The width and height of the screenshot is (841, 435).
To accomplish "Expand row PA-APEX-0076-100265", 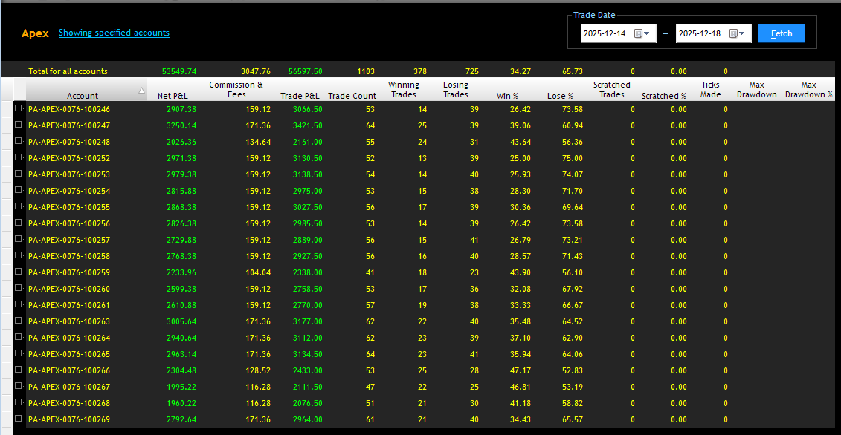I will click(19, 353).
